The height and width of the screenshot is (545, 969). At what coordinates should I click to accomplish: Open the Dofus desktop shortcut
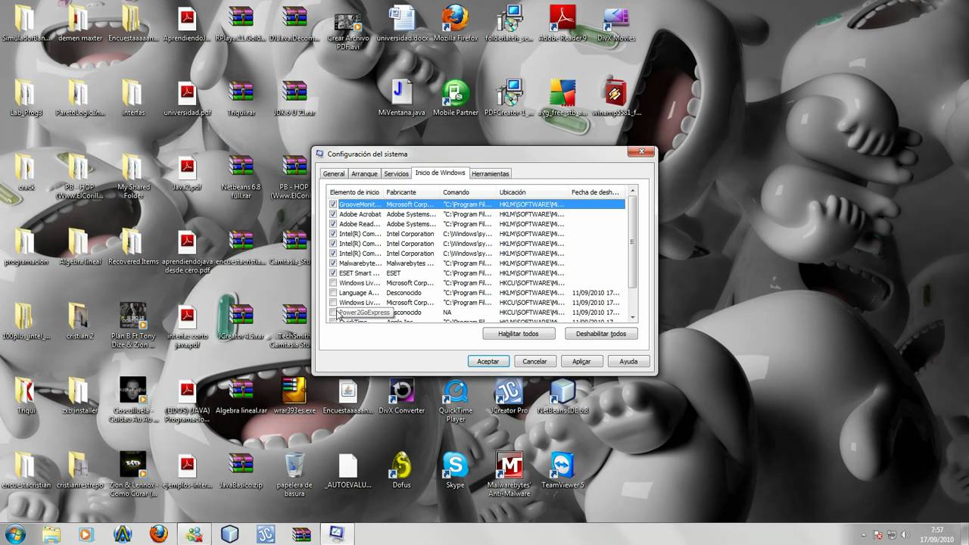click(x=402, y=469)
